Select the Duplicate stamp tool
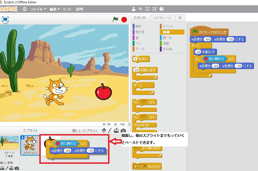 tap(134, 9)
